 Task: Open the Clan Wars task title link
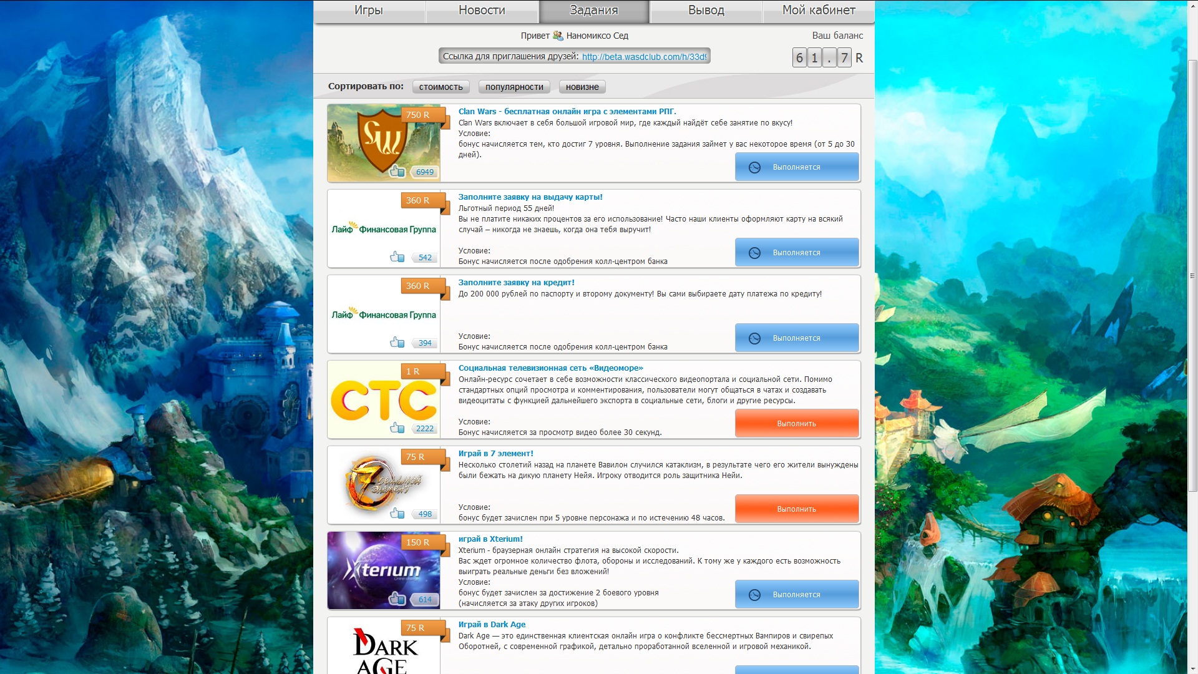pos(567,112)
